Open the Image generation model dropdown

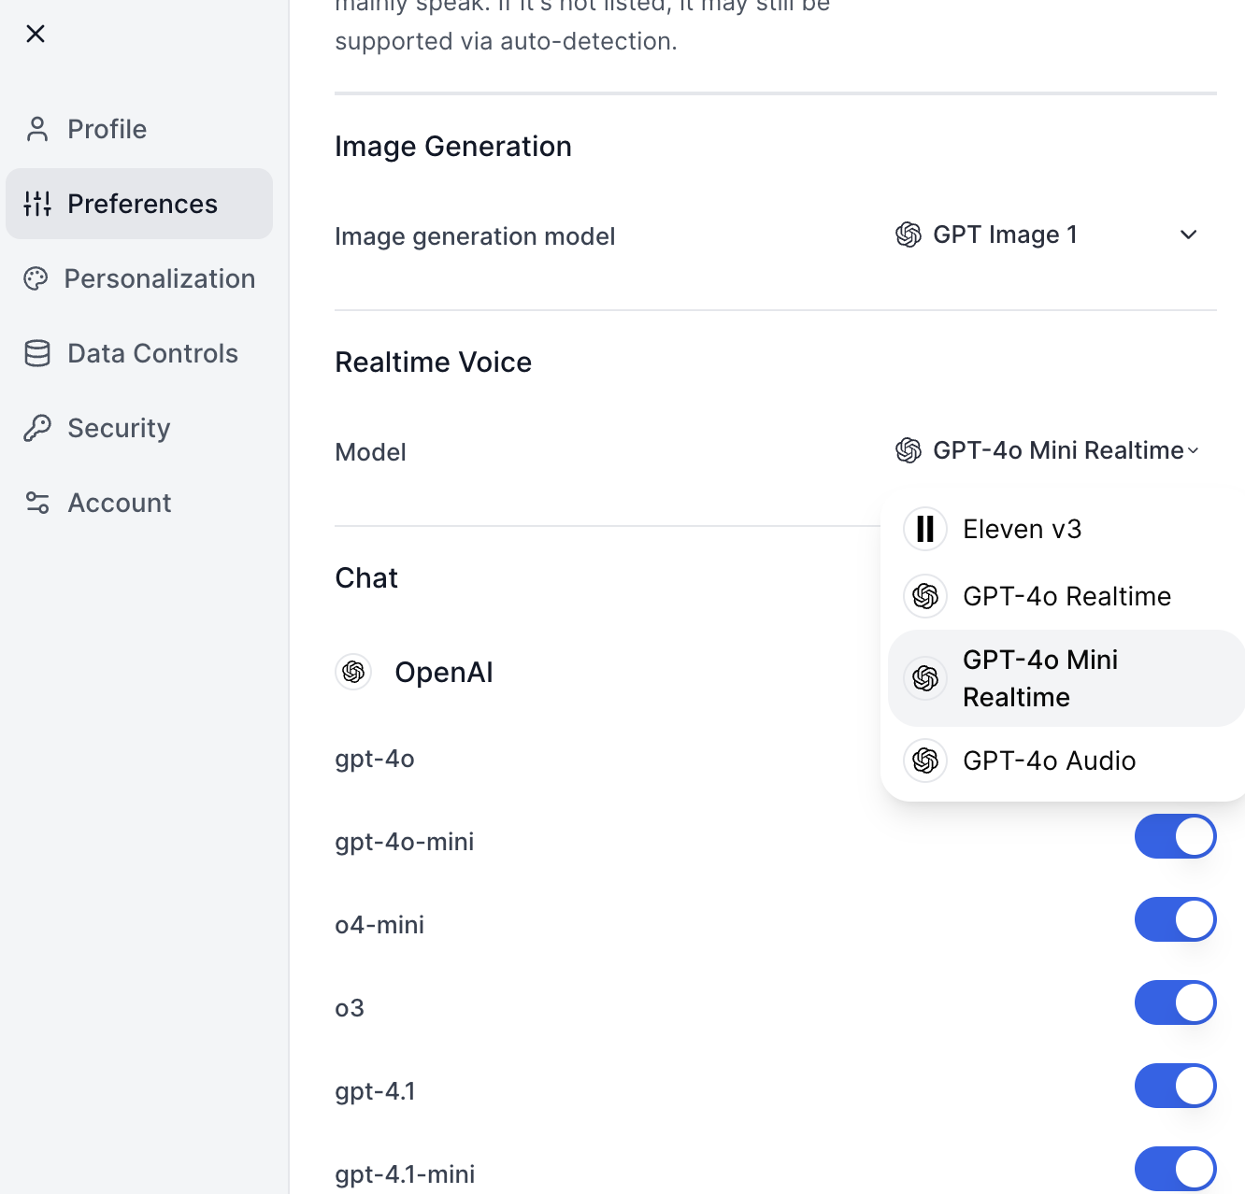coord(1045,235)
